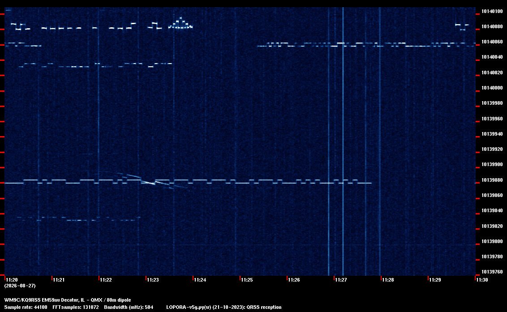Click the 11:20 time axis marker

coord(12,280)
